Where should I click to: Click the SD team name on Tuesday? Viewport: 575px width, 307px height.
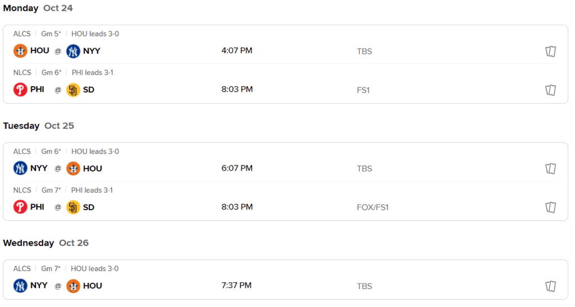click(x=89, y=207)
